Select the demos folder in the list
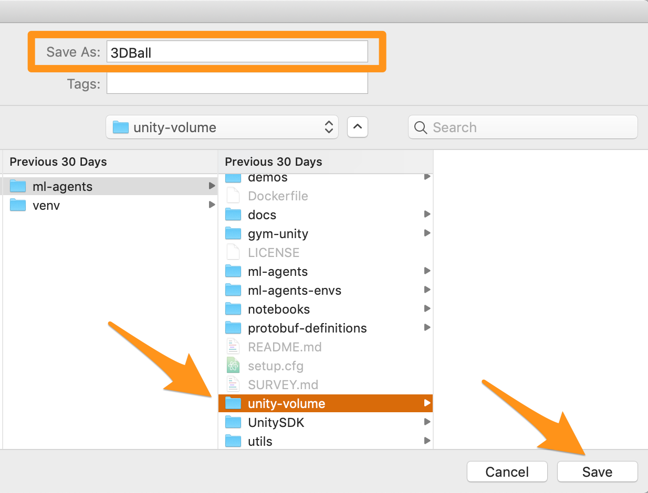This screenshot has width=648, height=493. click(x=267, y=178)
